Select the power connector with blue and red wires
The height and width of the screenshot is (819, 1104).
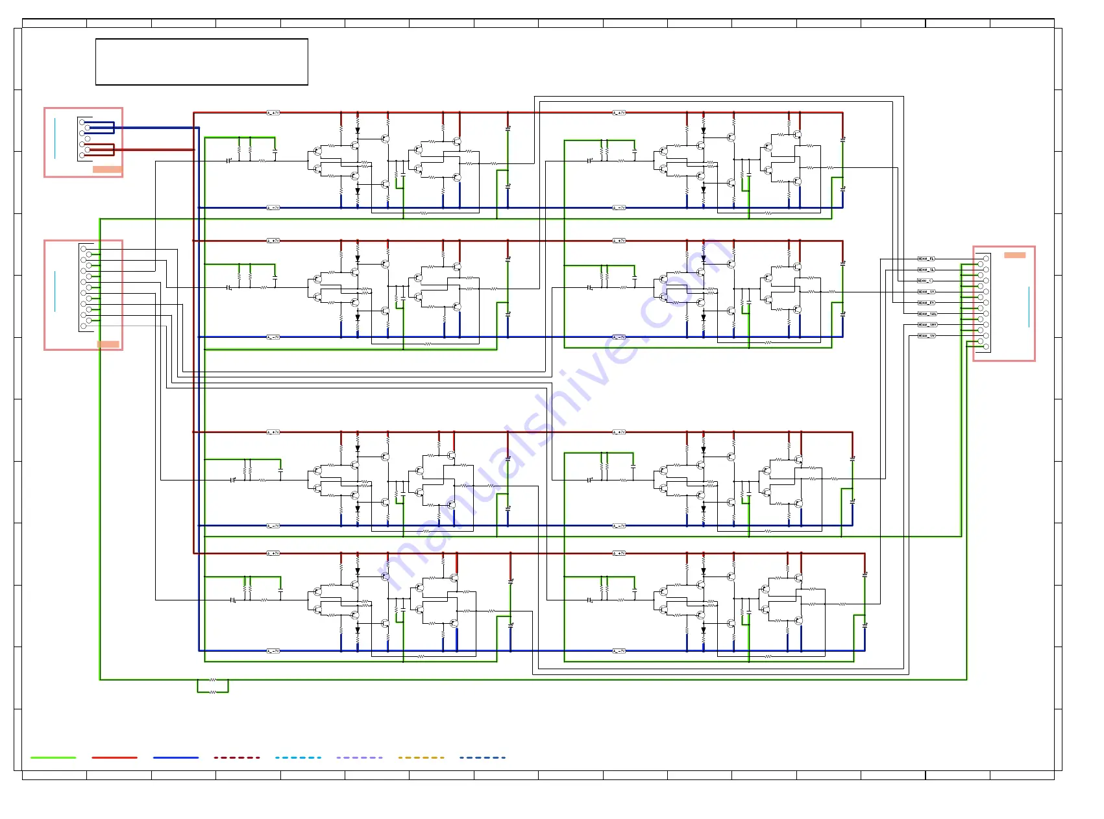(x=83, y=142)
